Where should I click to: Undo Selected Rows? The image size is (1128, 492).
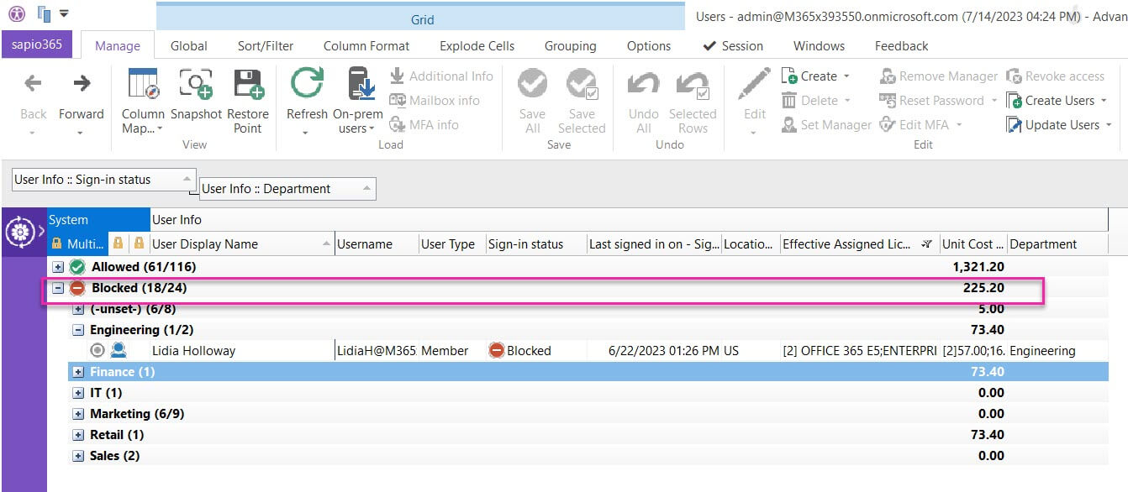click(693, 101)
